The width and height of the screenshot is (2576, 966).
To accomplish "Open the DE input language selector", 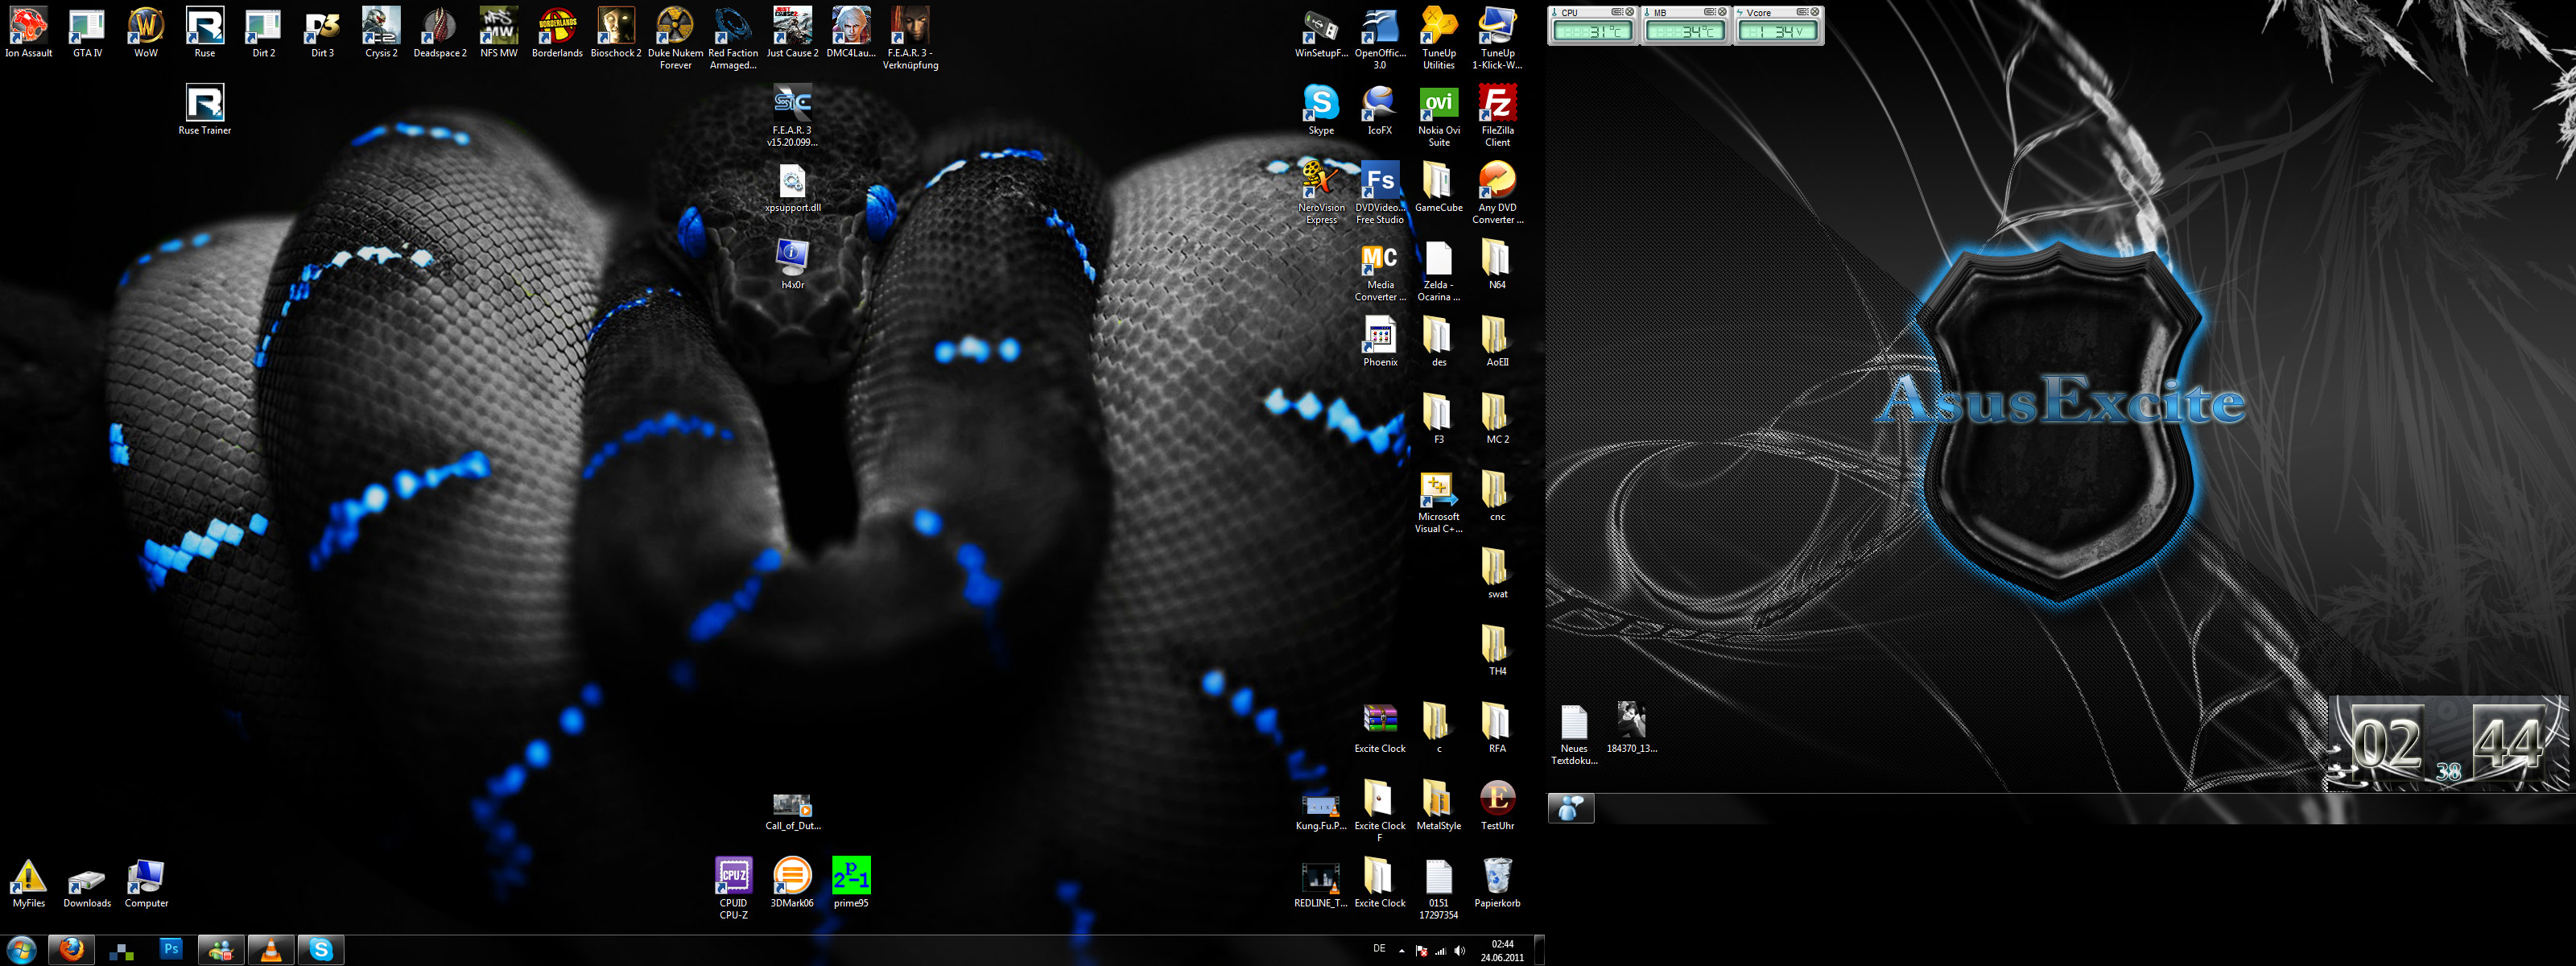I will 1379,949.
